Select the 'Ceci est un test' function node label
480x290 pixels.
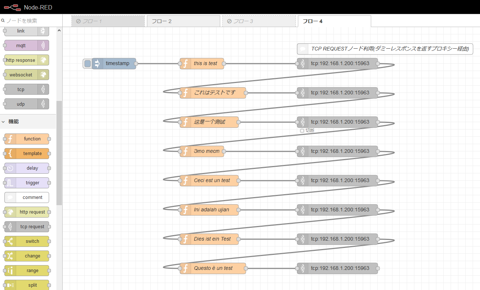(212, 181)
